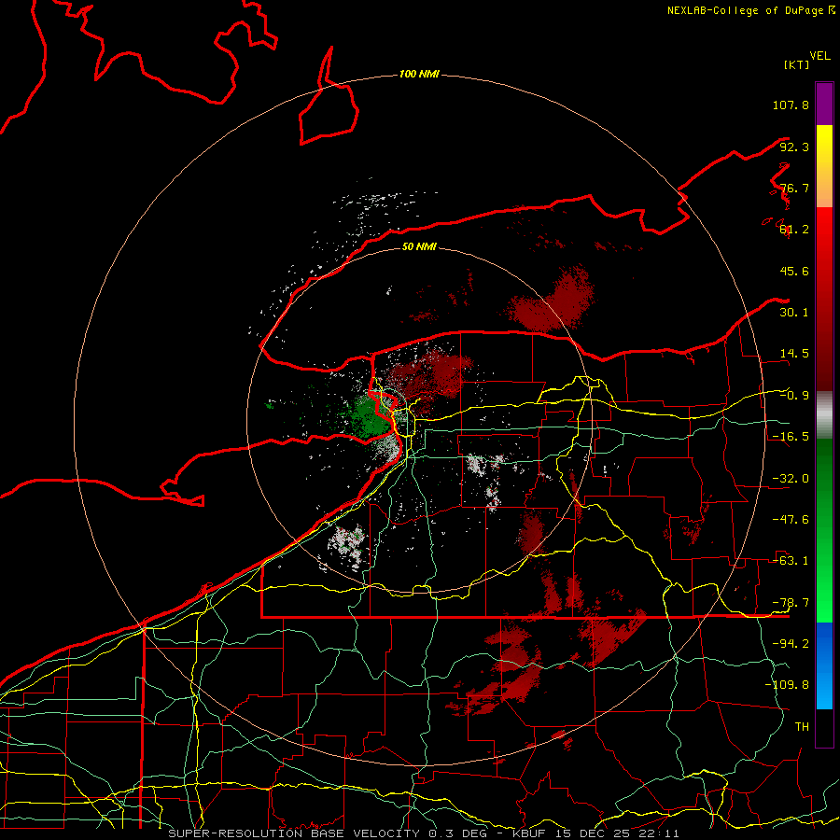Image resolution: width=840 pixels, height=840 pixels.
Task: Click the 50 NMI range ring label
Action: [x=419, y=247]
